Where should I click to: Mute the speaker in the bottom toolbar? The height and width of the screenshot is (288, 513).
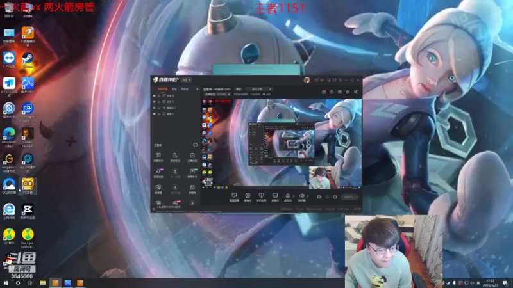click(x=301, y=197)
